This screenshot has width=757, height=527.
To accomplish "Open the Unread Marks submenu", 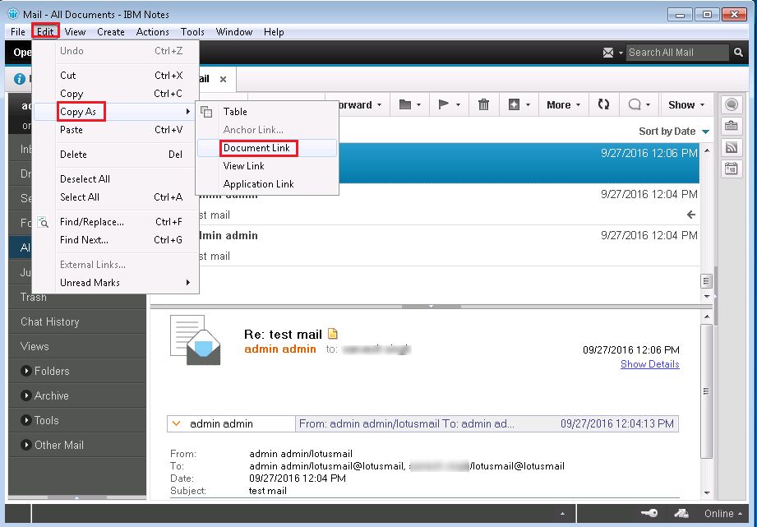I will 116,283.
